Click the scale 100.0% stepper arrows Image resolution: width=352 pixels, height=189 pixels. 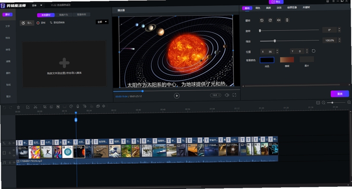(x=339, y=40)
